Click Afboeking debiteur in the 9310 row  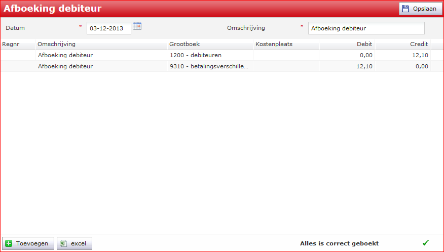(65, 66)
